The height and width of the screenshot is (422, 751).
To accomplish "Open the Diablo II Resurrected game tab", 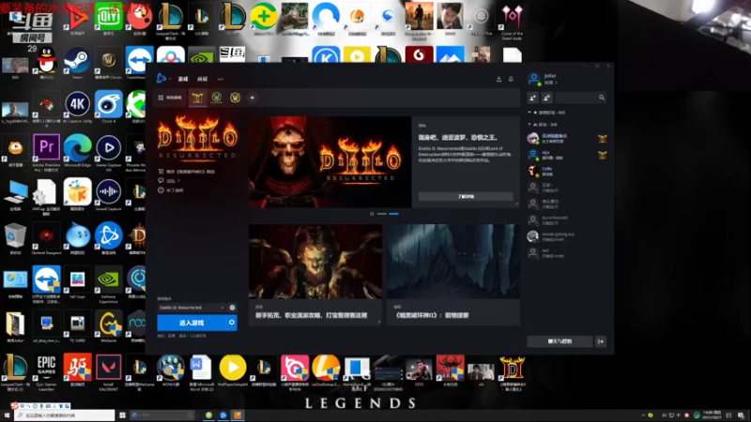I will [x=197, y=98].
